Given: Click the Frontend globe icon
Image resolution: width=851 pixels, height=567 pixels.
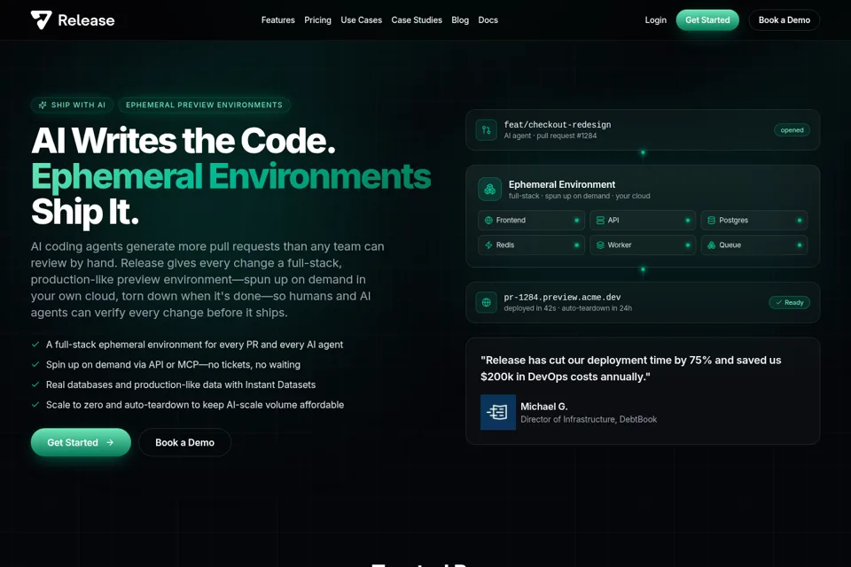Looking at the screenshot, I should coord(488,221).
